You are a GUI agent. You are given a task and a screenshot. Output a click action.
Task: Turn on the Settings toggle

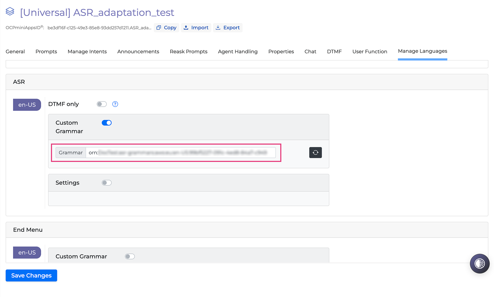107,183
